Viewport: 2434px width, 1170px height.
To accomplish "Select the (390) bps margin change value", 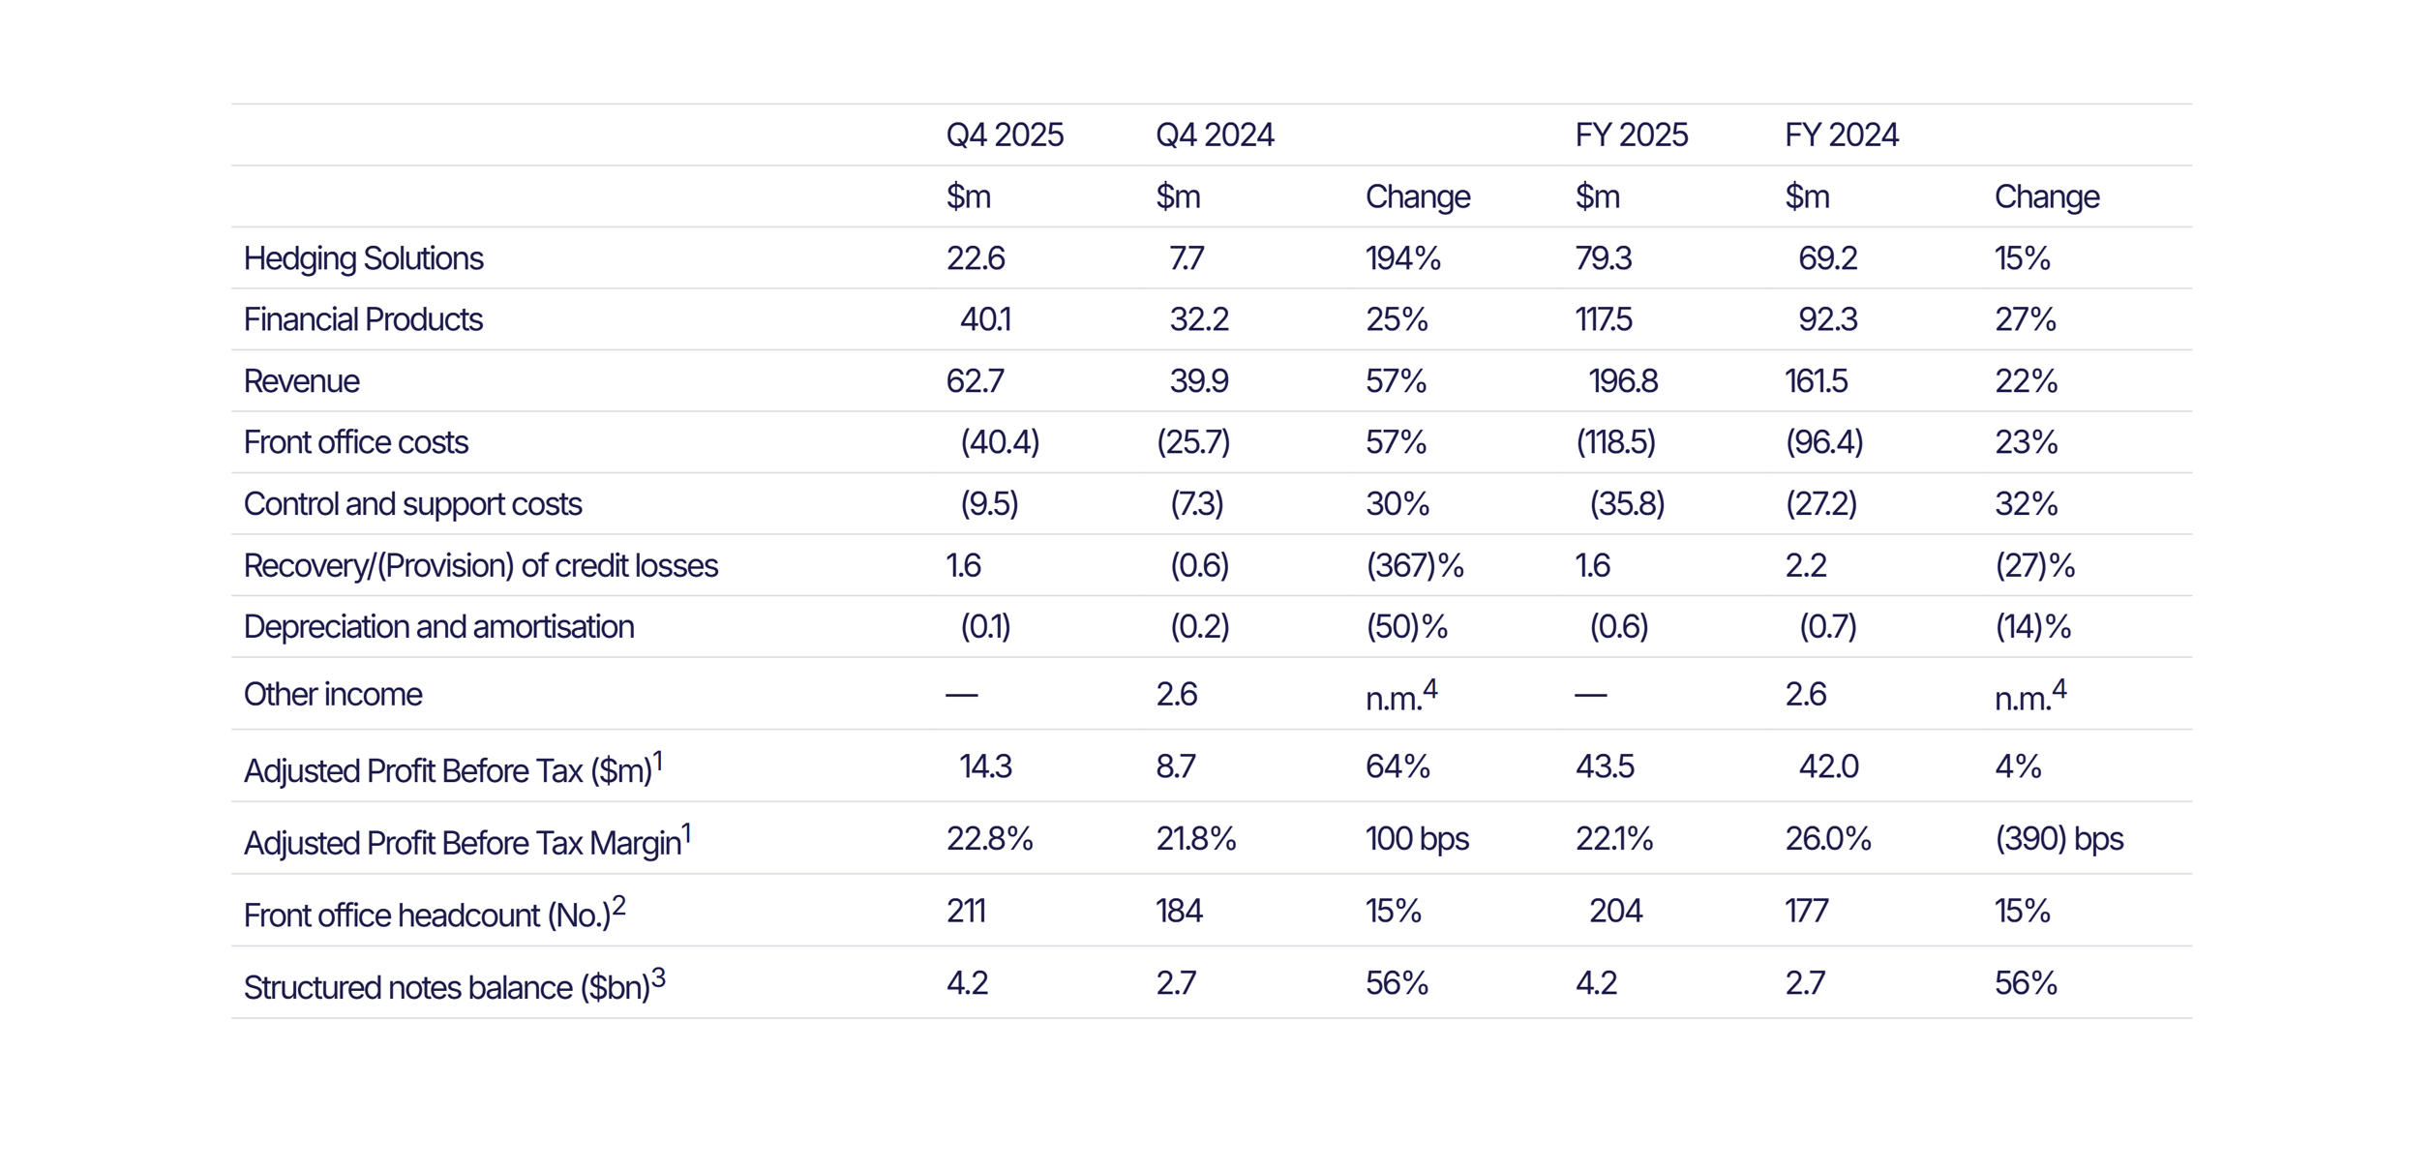I will pos(2058,839).
